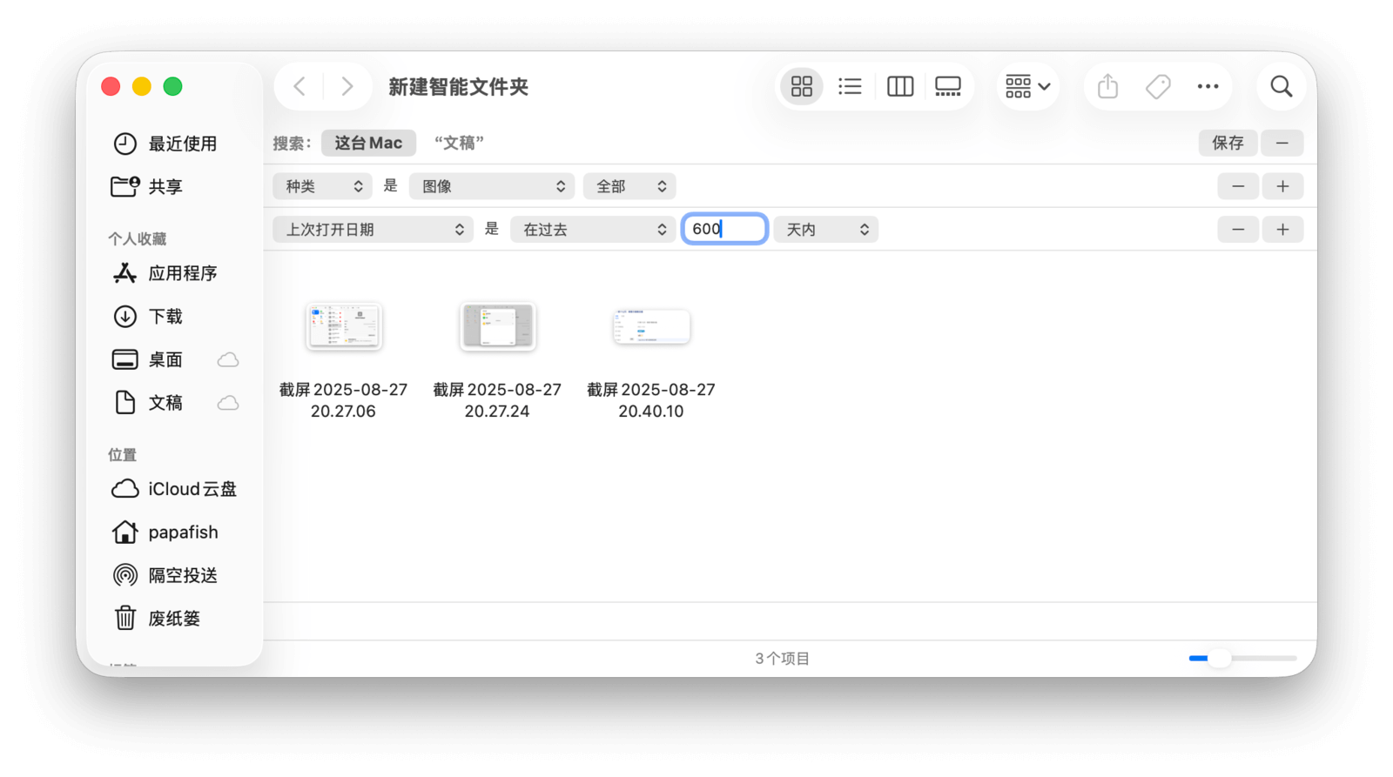Click the 保存 button
Screen dimensions: 1393x777
click(x=1228, y=143)
